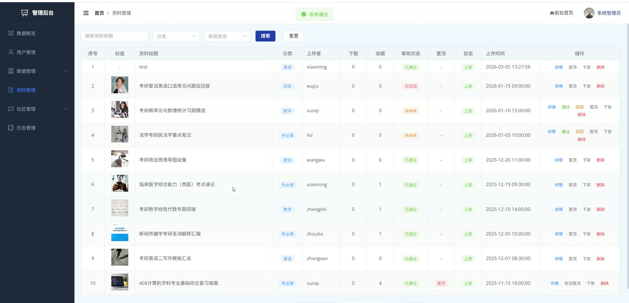Click 置顶 for 考研数学线性代数专题突破
The width and height of the screenshot is (629, 303).
pyautogui.click(x=573, y=210)
